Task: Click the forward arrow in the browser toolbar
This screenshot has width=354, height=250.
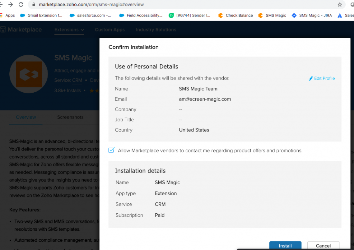Action: [11, 5]
